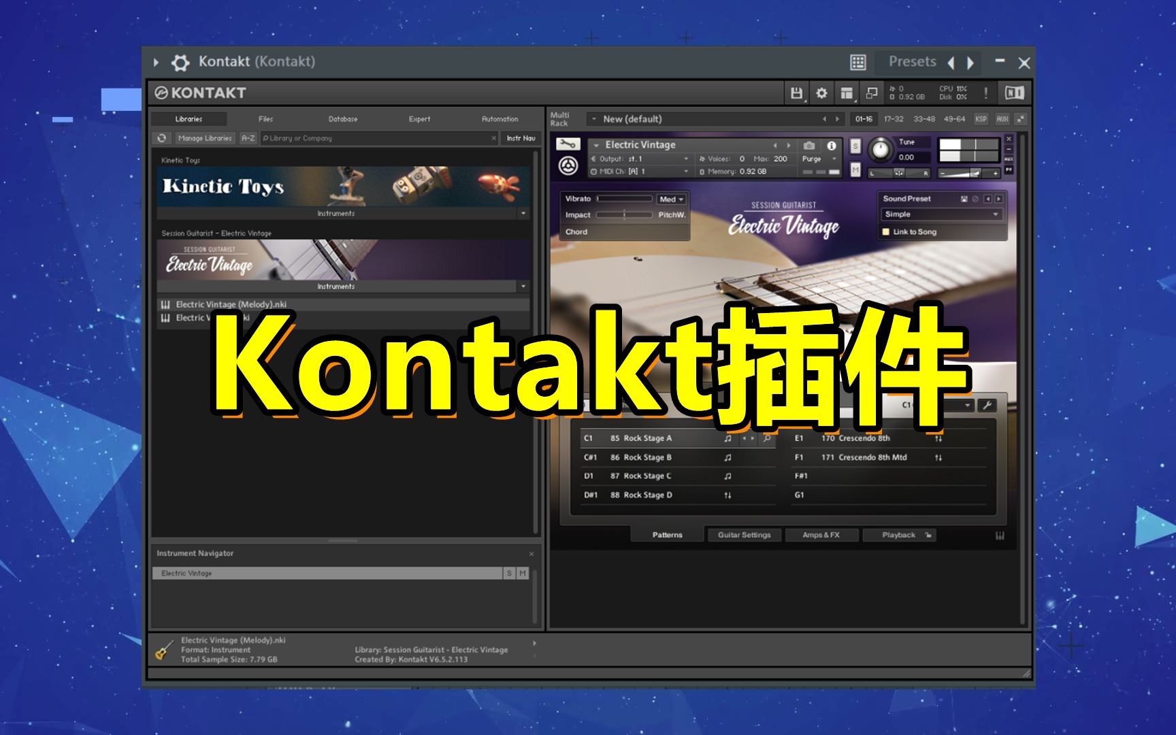Solo the Electric Vintage instrument with S
The height and width of the screenshot is (735, 1176).
[x=855, y=146]
